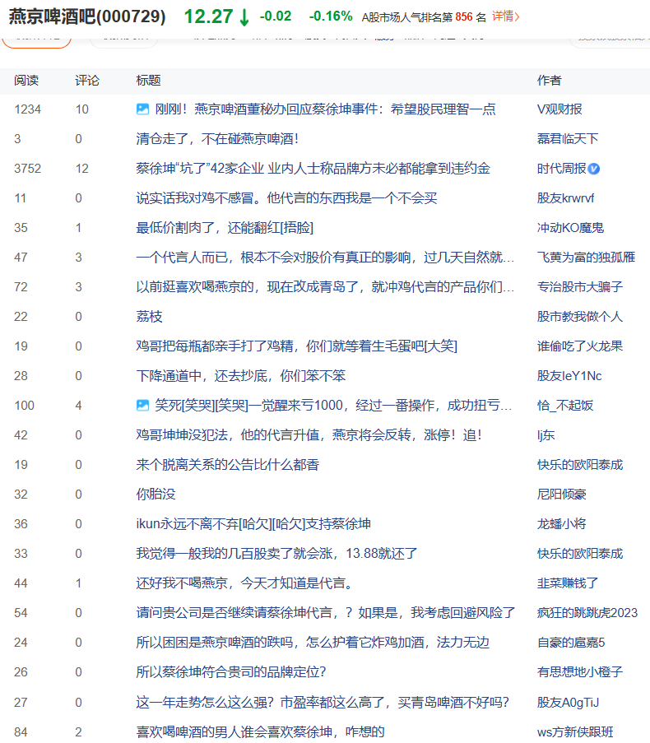Click the 燕京啤酒吧(000729) forum title
The width and height of the screenshot is (650, 743).
87,16
